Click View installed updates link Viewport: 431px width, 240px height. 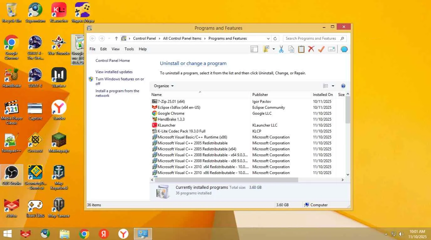tap(114, 72)
